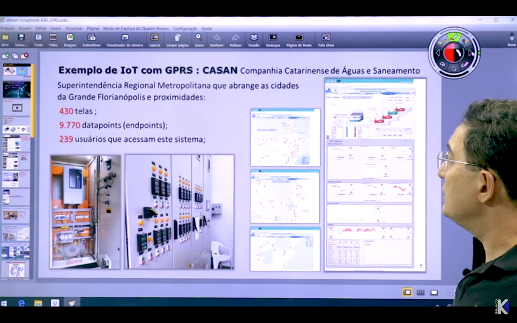
Task: Click the electrical cabinet photo on slide
Action: coord(86,212)
